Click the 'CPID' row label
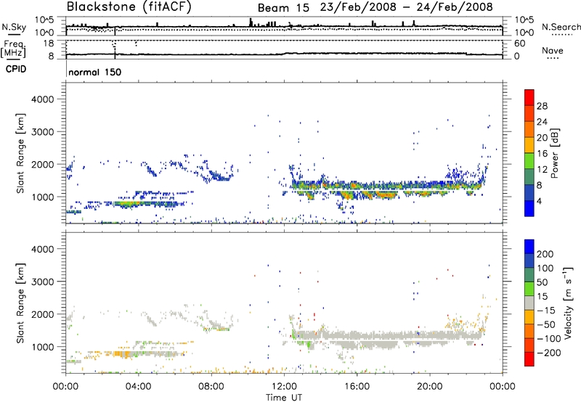Viewport: 581px width, 402px height. click(16, 69)
